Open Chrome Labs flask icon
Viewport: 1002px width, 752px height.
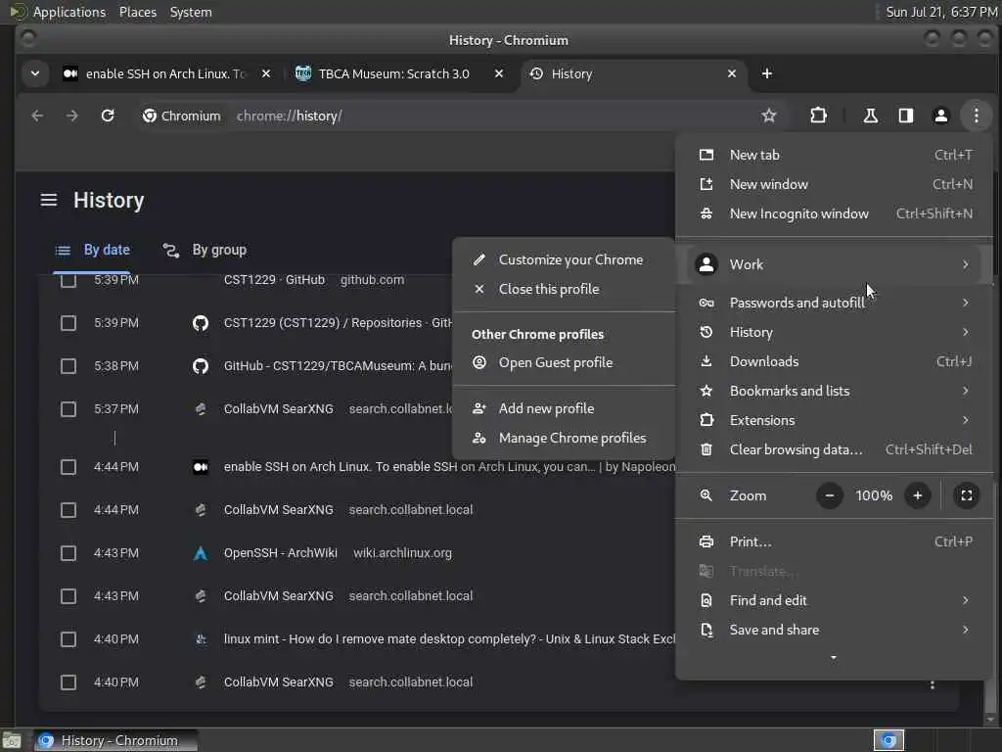click(x=870, y=116)
